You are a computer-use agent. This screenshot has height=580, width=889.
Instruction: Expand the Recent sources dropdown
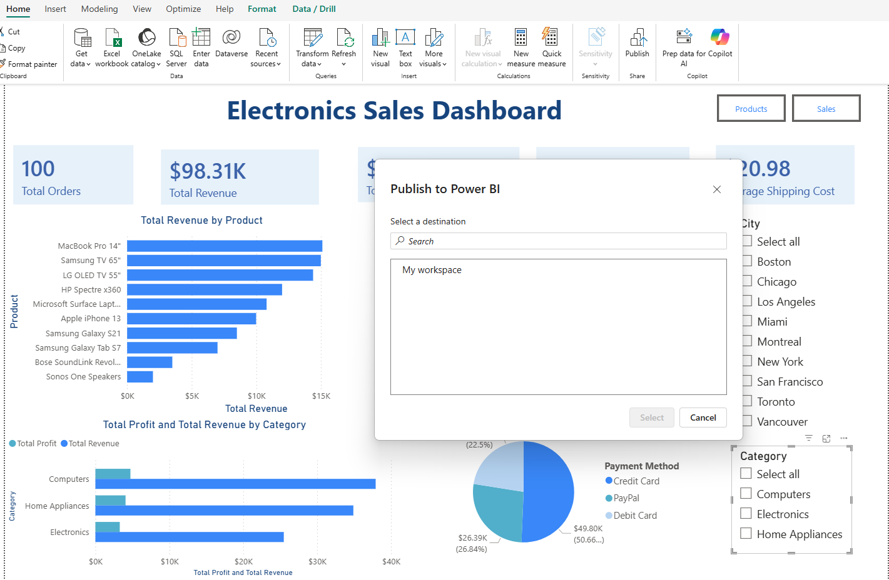pos(278,64)
